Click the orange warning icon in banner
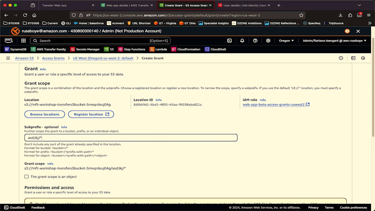Viewport: 375px width, 211px height. (x=347, y=31)
